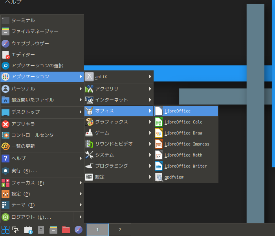The width and height of the screenshot is (275, 236).
Task: Select 一覧の更新 entry
Action: tap(42, 146)
